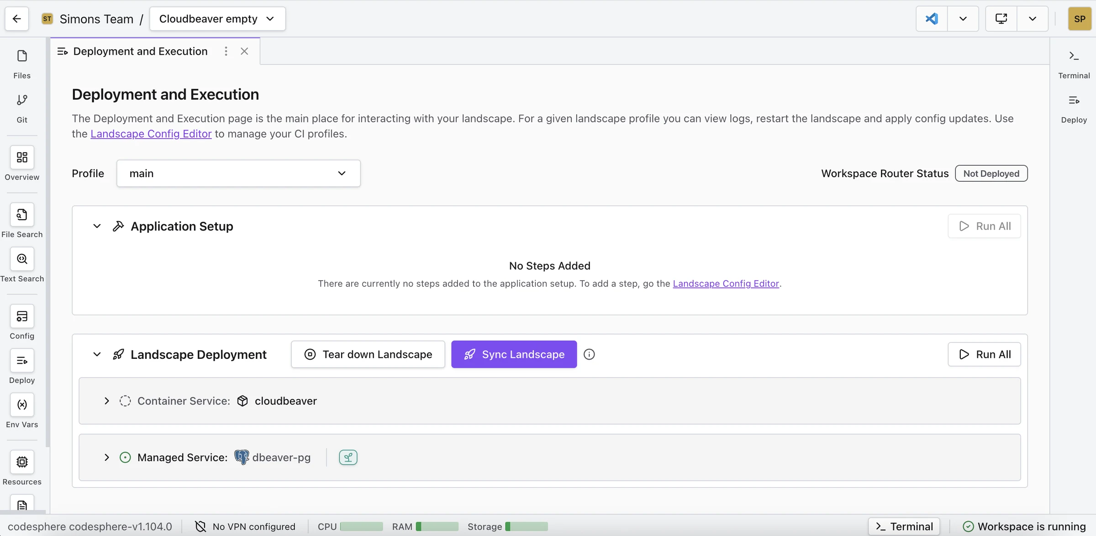Click Tear down Landscape button

[368, 354]
